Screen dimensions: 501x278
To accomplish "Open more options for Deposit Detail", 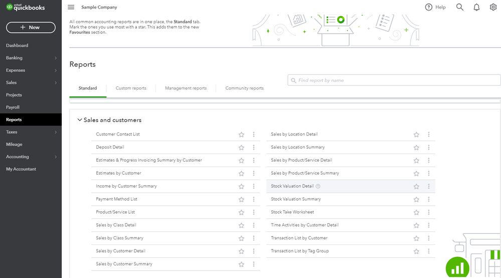I will click(x=254, y=148).
